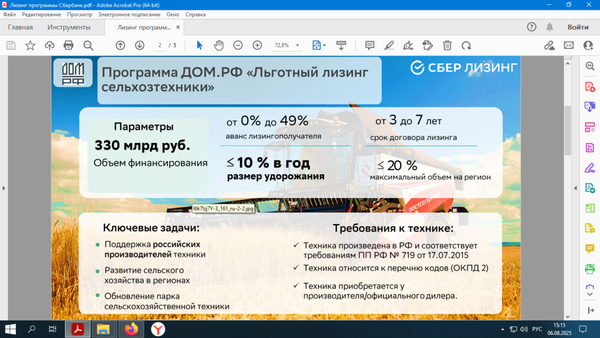Expand the left navigation pane
Screen dimensions: 600x338
click(4, 188)
